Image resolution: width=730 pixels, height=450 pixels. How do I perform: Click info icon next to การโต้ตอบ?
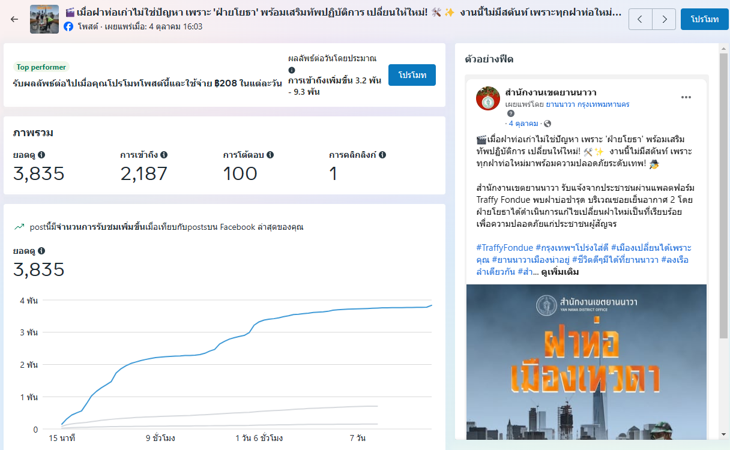tap(270, 155)
